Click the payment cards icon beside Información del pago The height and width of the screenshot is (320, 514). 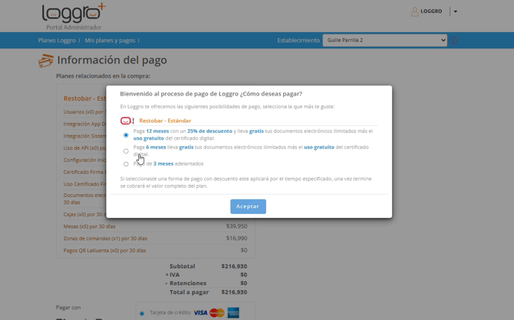click(x=46, y=60)
